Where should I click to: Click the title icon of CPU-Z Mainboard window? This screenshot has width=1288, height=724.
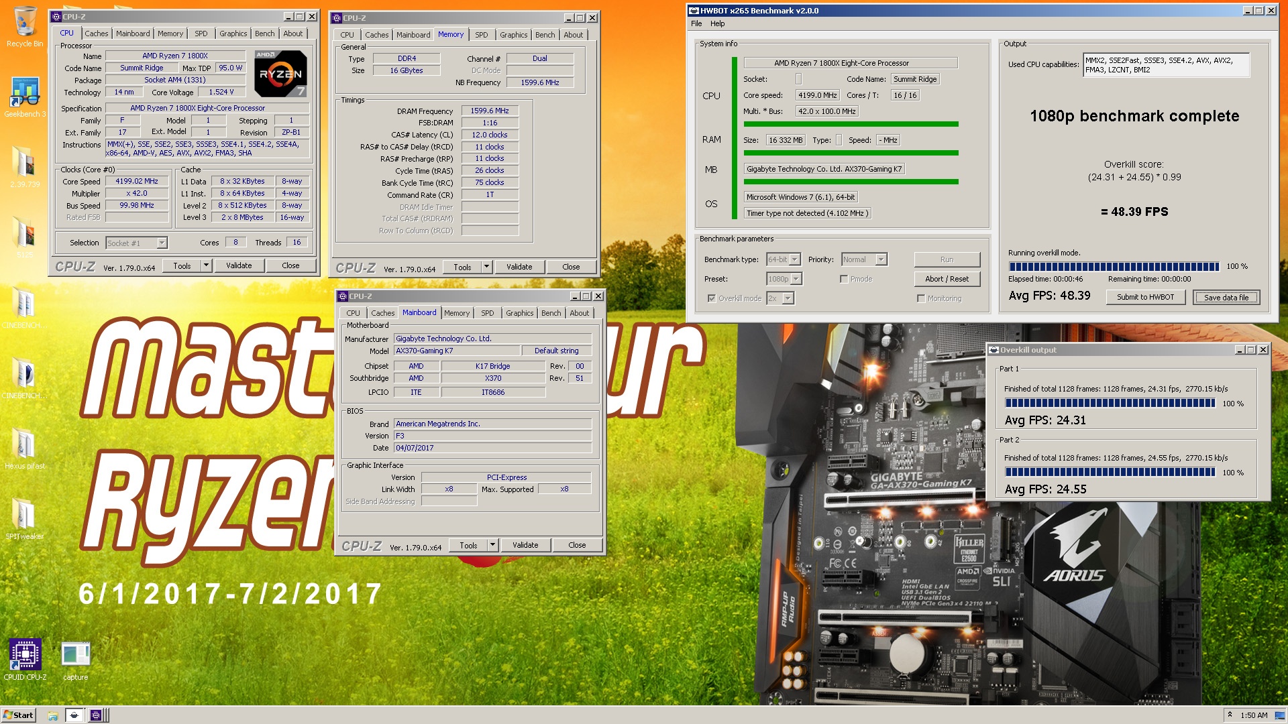pos(343,296)
